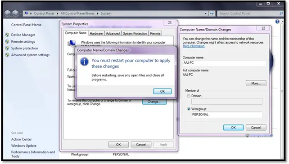Click the Computer name input field
The height and width of the screenshot is (164, 289).
click(x=225, y=63)
